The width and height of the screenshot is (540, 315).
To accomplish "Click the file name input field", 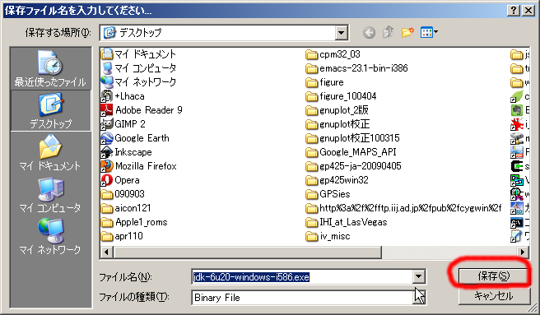I will (302, 277).
